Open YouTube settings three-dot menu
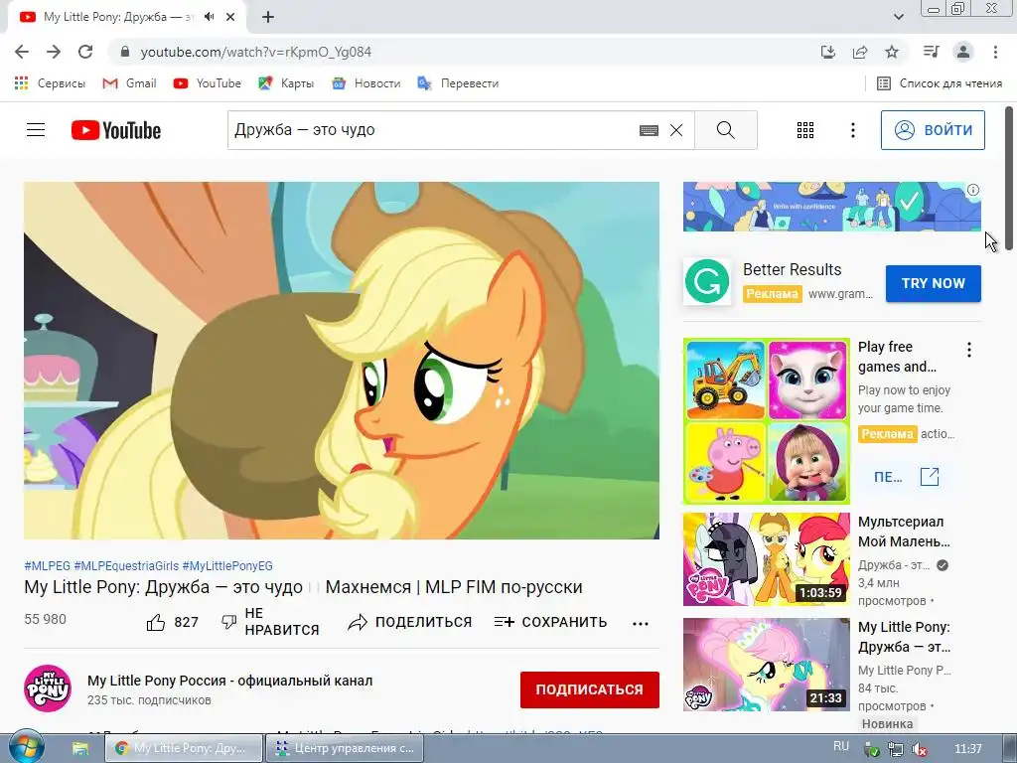Image resolution: width=1017 pixels, height=763 pixels. (853, 130)
